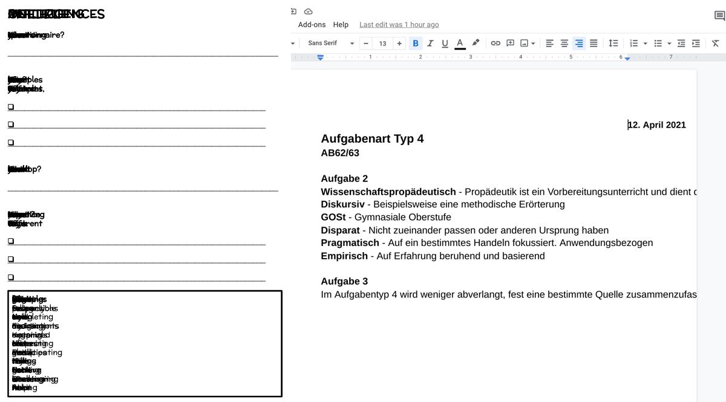This screenshot has width=726, height=402.
Task: Click the cloud save status icon
Action: click(x=308, y=11)
